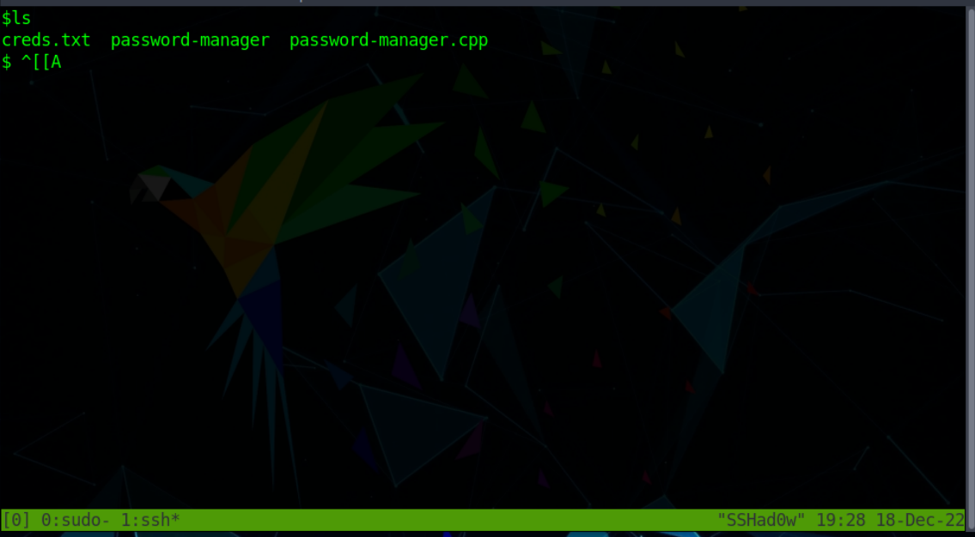Viewport: 975px width, 537px height.
Task: Click the bottom end of the vertical scrollbar
Action: [970, 526]
